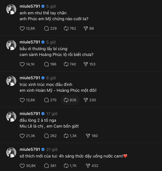Repost the 'cam sành Hoàng Phúc' post

click(x=66, y=64)
